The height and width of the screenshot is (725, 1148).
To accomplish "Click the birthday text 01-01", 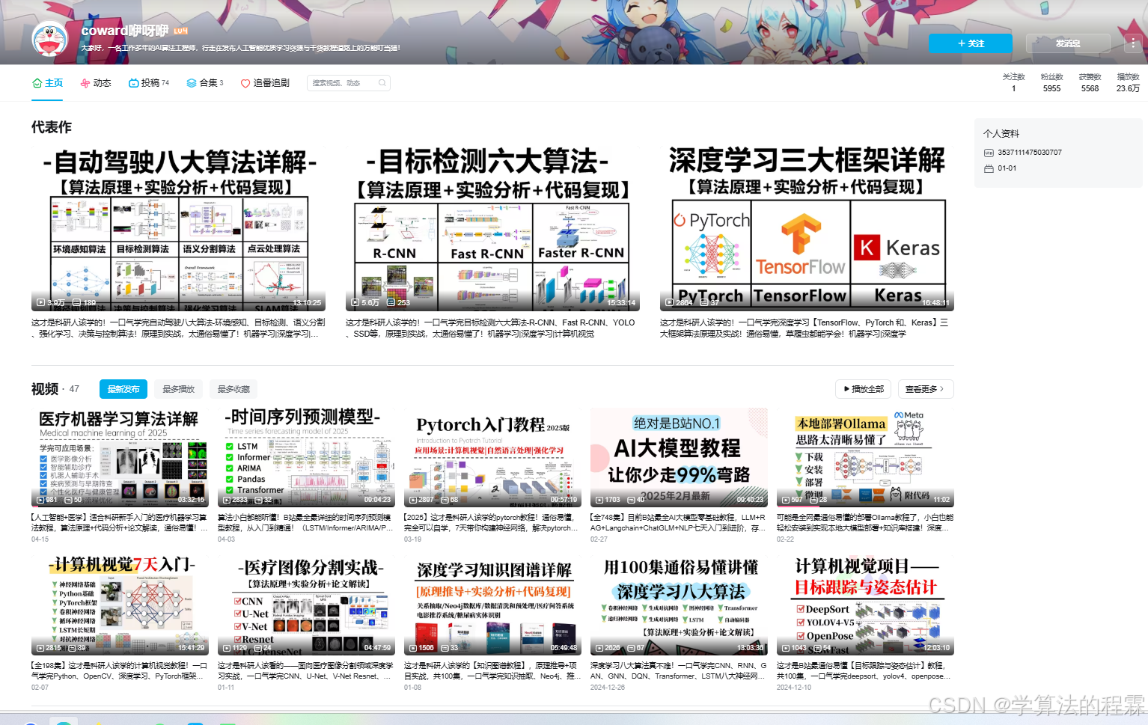I will coord(1007,168).
